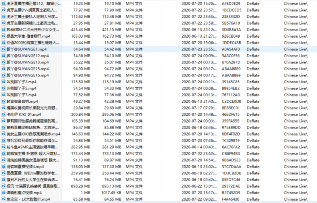Screen dimensions: 317x203
Task: Select the file icon for 谭晓彤盏点视频.mp4
Action: tap(3, 192)
